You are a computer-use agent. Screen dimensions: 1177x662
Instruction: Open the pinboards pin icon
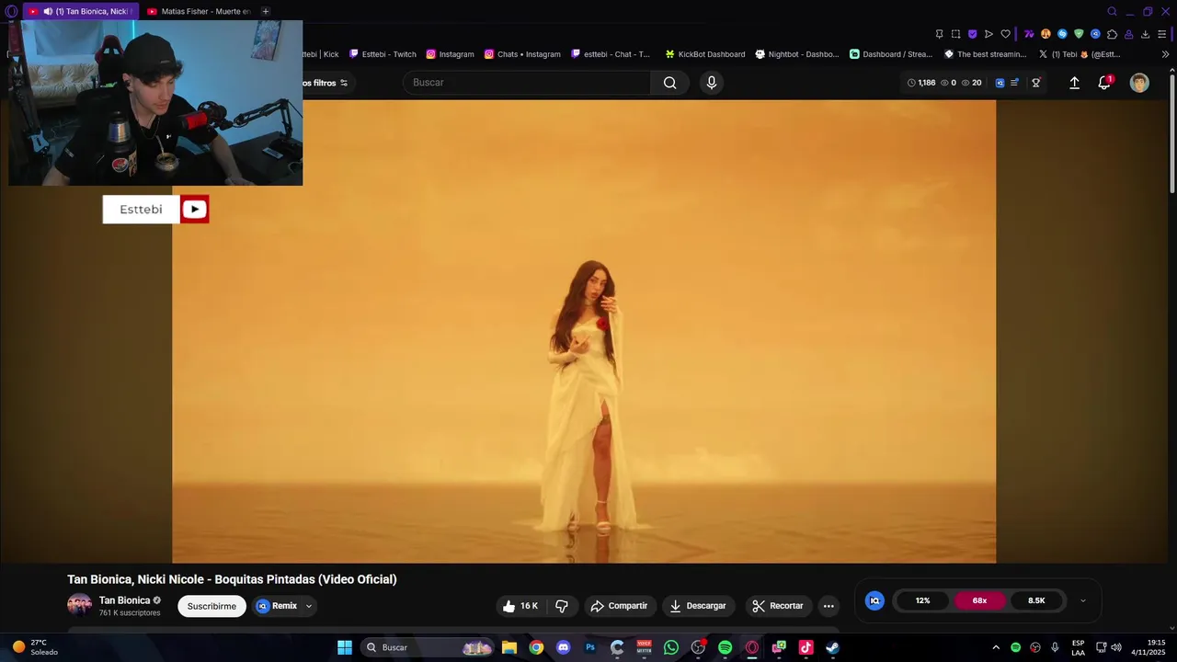tap(939, 34)
